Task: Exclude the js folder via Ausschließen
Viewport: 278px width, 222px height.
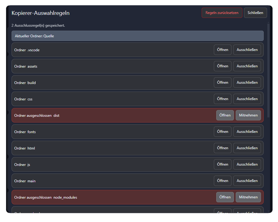Action: (x=247, y=164)
